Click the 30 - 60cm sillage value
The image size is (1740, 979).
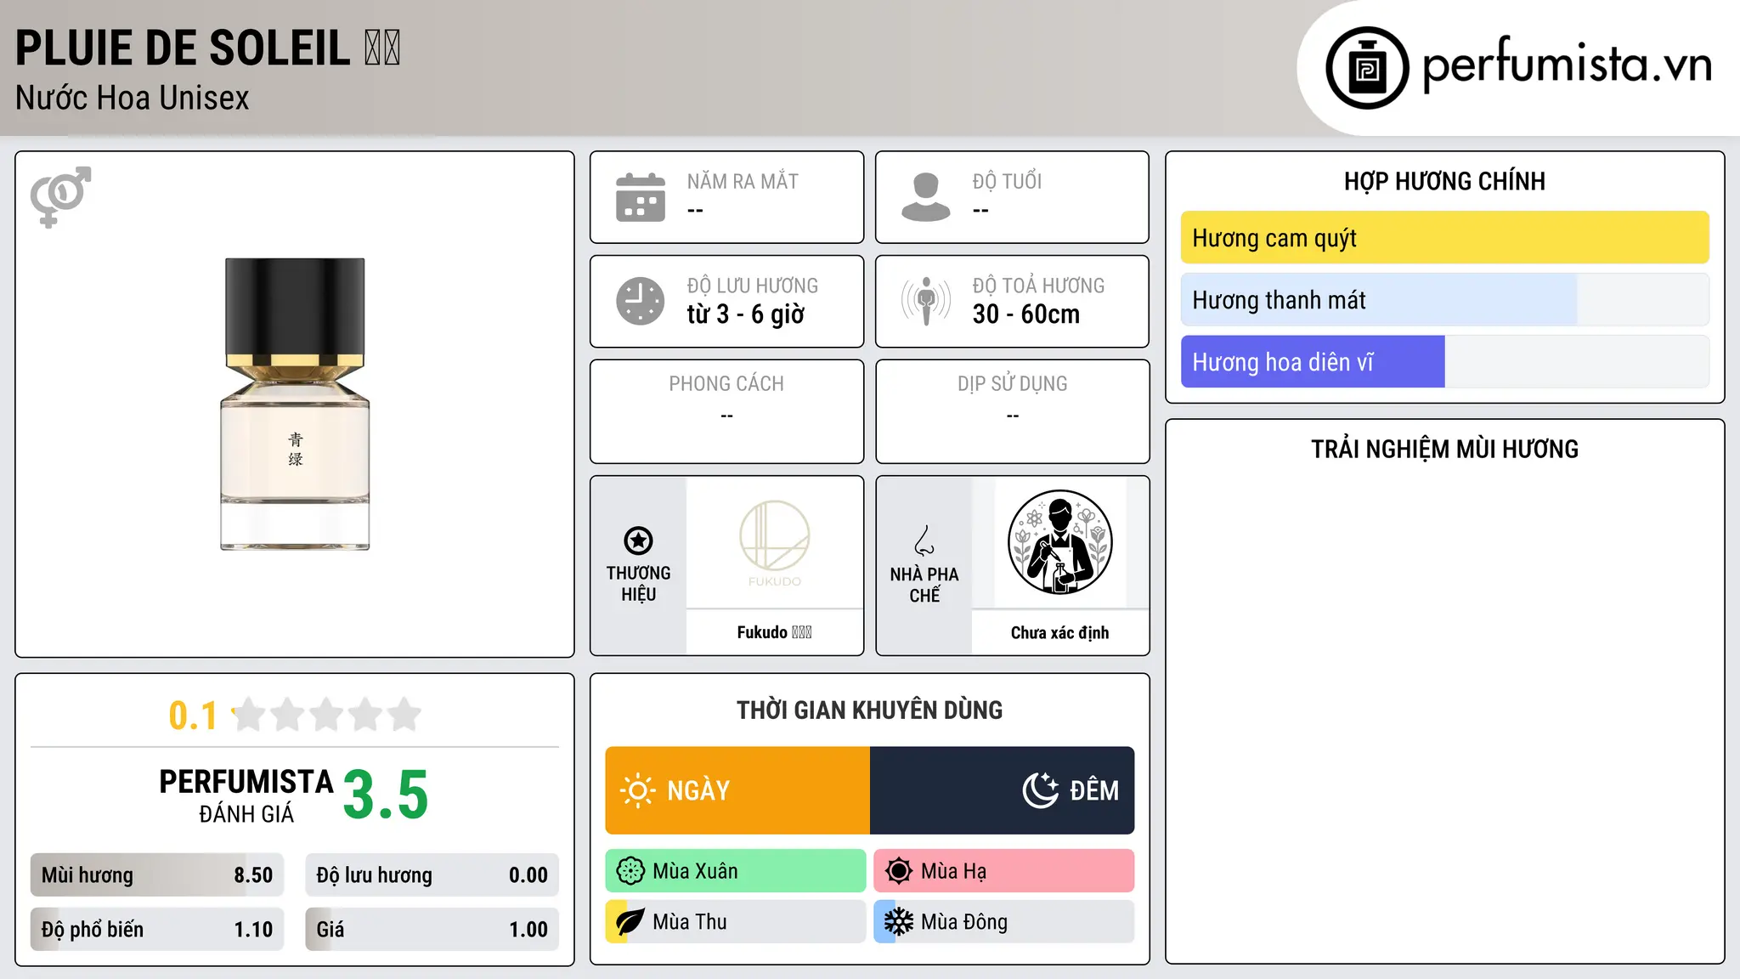tap(1026, 314)
